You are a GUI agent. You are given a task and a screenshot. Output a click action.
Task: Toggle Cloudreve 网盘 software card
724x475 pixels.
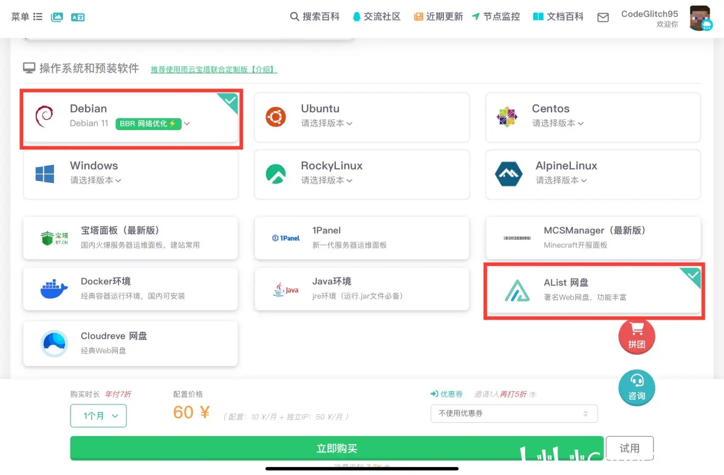[131, 343]
